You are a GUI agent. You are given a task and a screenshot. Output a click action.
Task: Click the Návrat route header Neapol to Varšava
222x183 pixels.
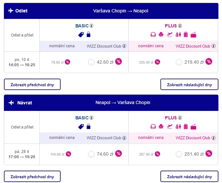(123, 102)
